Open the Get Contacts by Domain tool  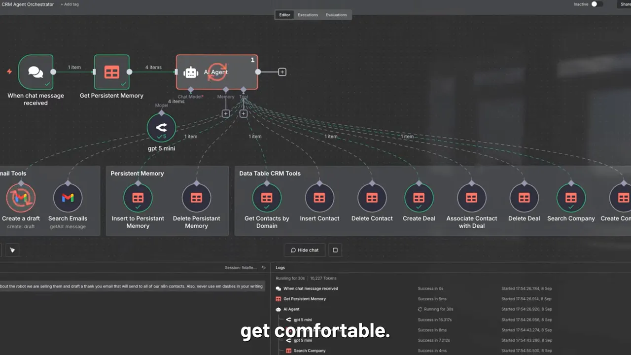point(266,197)
